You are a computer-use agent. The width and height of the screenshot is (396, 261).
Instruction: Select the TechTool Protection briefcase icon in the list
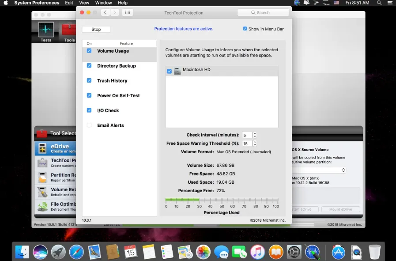pyautogui.click(x=42, y=163)
